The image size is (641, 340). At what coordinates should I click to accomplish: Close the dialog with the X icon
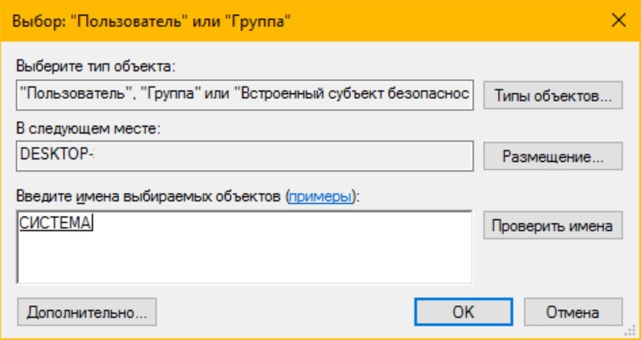tap(618, 21)
